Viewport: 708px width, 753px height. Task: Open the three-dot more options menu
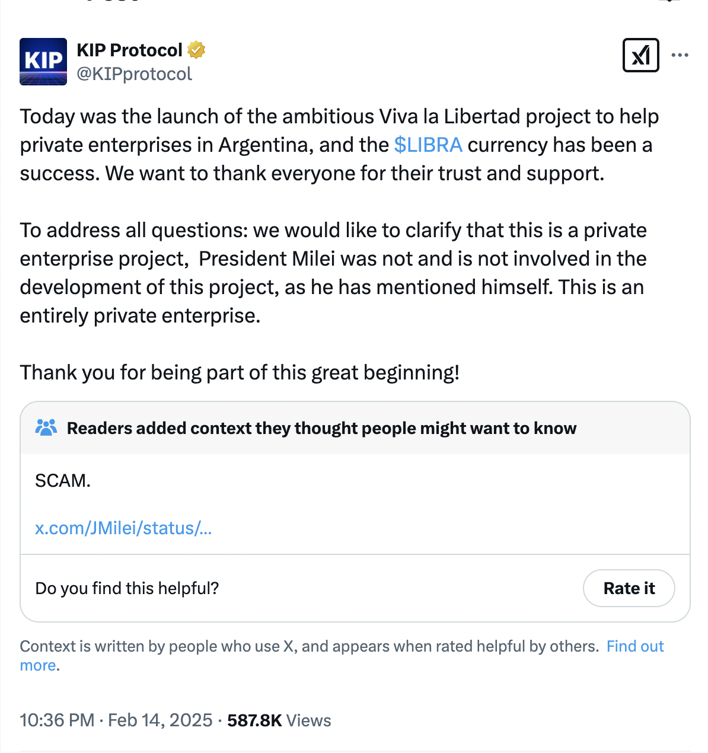[680, 55]
